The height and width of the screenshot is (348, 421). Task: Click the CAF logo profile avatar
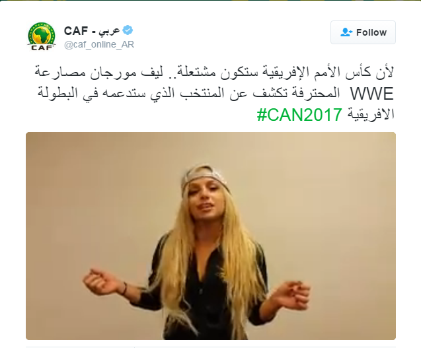(42, 36)
